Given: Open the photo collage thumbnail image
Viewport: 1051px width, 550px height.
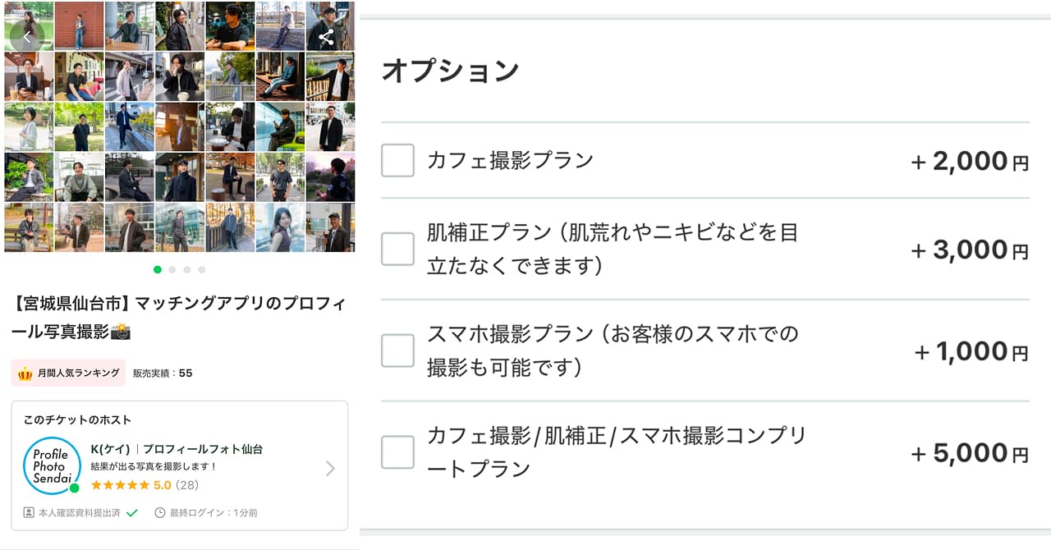Looking at the screenshot, I should click(x=180, y=127).
